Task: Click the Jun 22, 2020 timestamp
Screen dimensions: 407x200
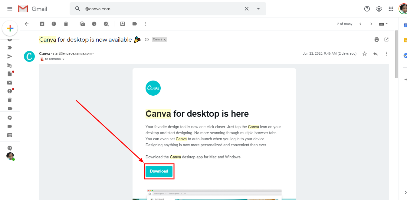Action: (x=330, y=54)
